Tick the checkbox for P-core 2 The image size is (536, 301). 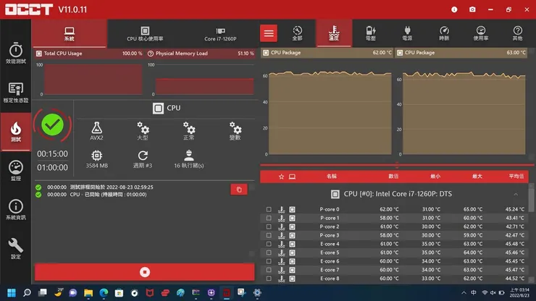click(269, 226)
